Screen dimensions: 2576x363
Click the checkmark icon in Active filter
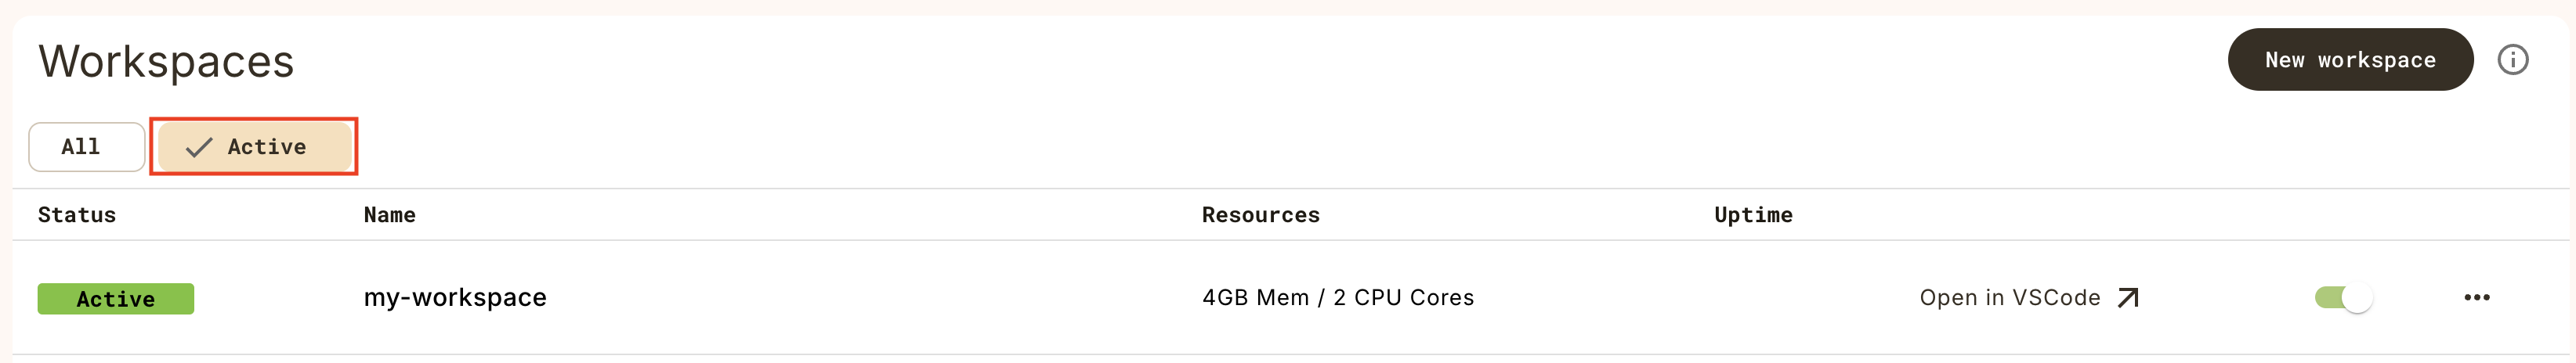[x=199, y=148]
